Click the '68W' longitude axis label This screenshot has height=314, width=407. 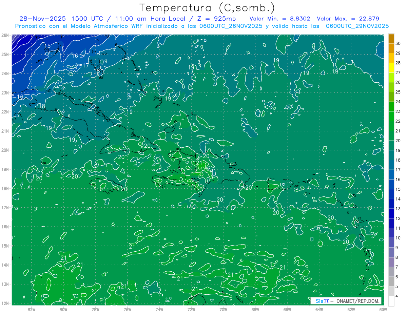pyautogui.click(x=255, y=310)
